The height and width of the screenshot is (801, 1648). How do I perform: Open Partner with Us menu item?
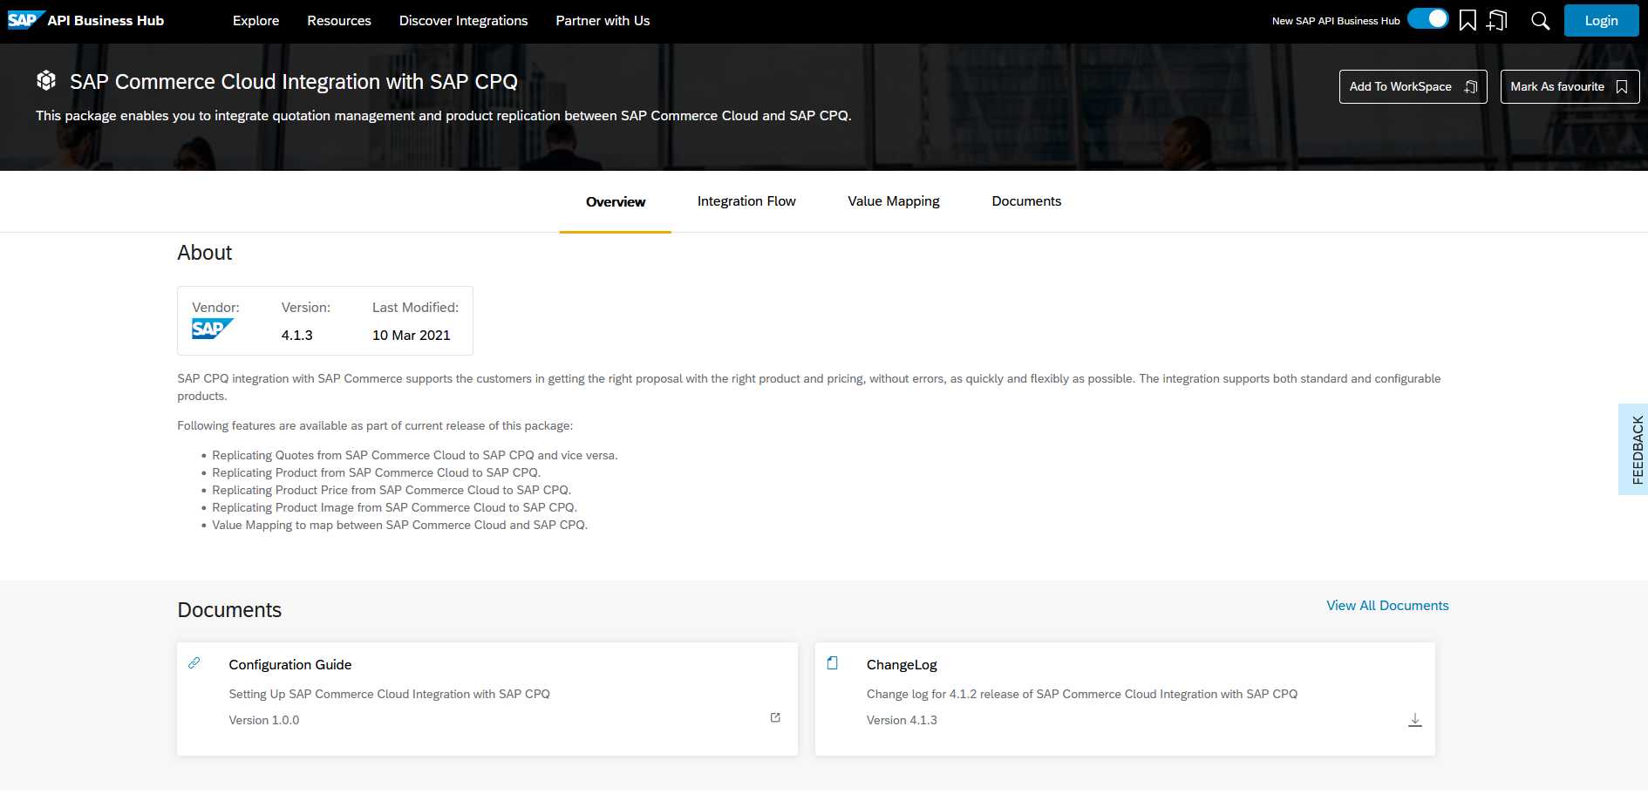tap(603, 21)
